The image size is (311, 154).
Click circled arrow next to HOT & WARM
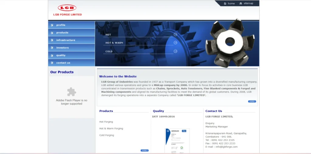pos(175,42)
